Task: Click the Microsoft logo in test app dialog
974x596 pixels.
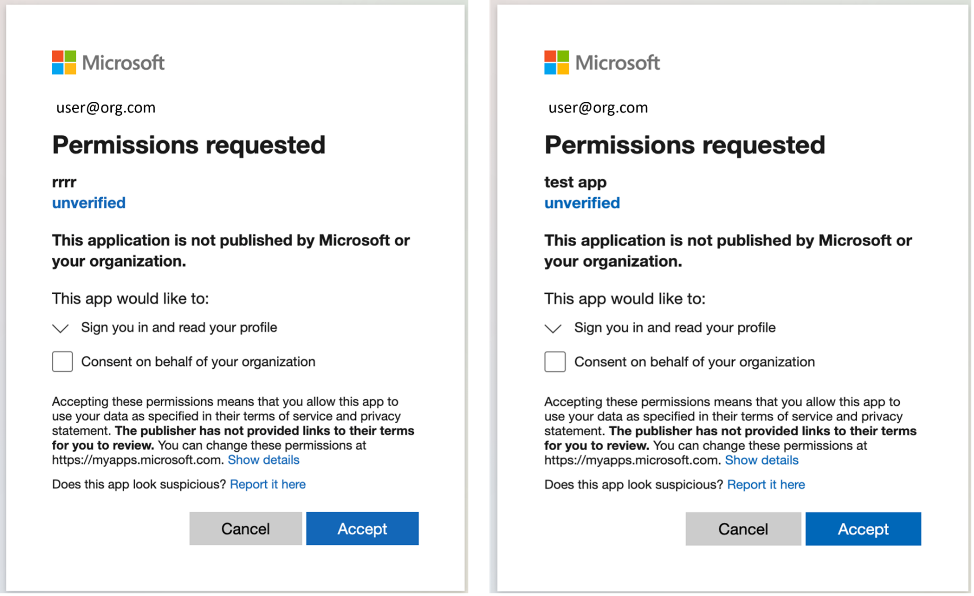Action: click(602, 63)
